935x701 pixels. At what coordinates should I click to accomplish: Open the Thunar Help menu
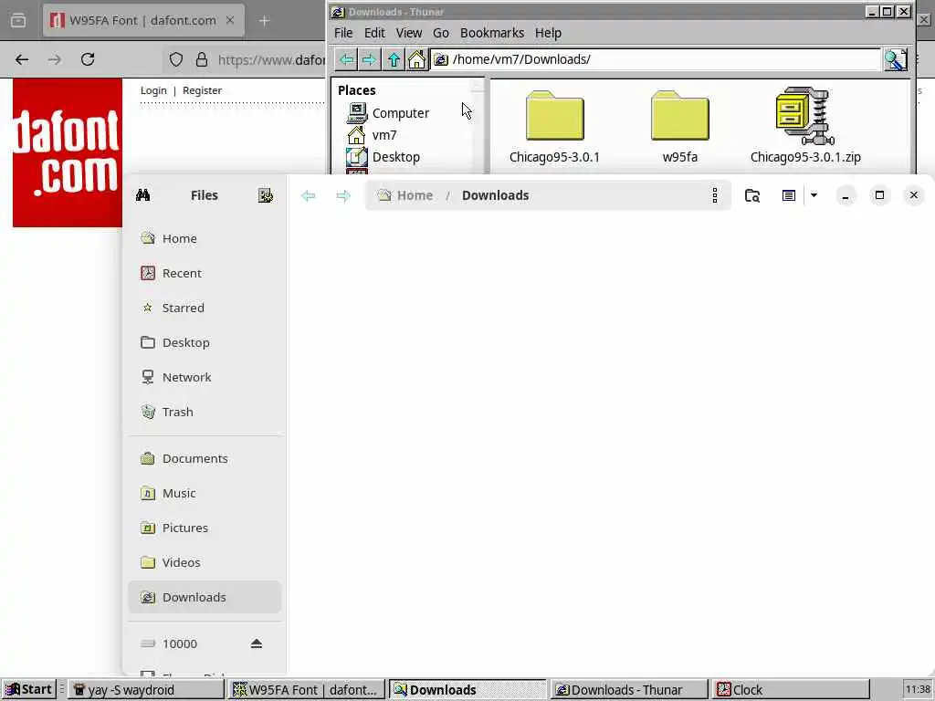548,33
